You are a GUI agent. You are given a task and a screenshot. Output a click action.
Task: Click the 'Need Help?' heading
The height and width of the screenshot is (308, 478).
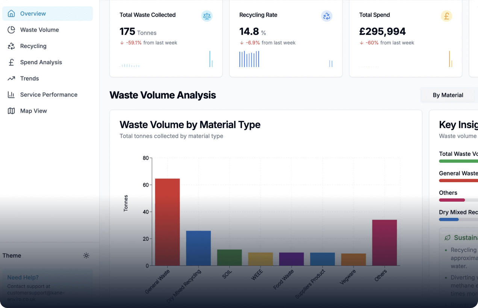click(23, 278)
